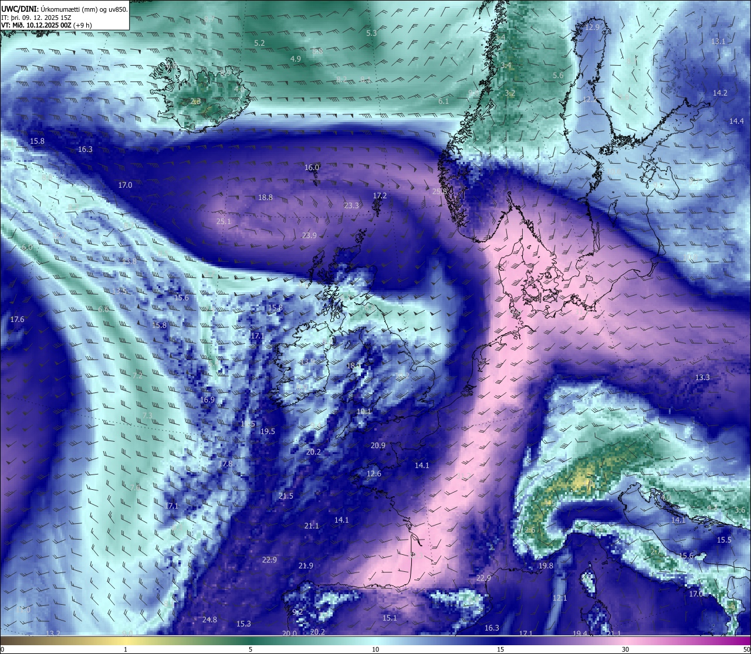Click the 15 tick label on the color scale
The height and width of the screenshot is (654, 751).
pos(500,649)
